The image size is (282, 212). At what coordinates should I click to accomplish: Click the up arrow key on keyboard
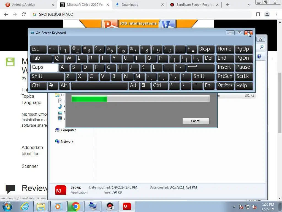(186, 77)
